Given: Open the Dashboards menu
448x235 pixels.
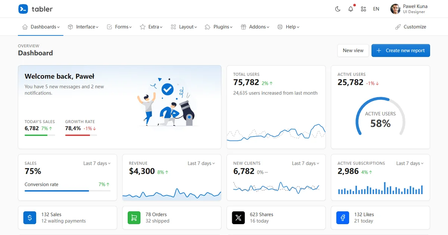Looking at the screenshot, I should (41, 27).
